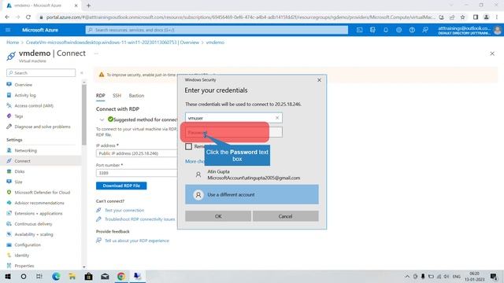Open Networking settings in sidebar
The height and width of the screenshot is (283, 504).
(25, 150)
